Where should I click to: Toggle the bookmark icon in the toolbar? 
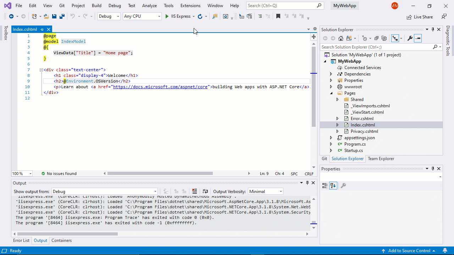pos(278,16)
